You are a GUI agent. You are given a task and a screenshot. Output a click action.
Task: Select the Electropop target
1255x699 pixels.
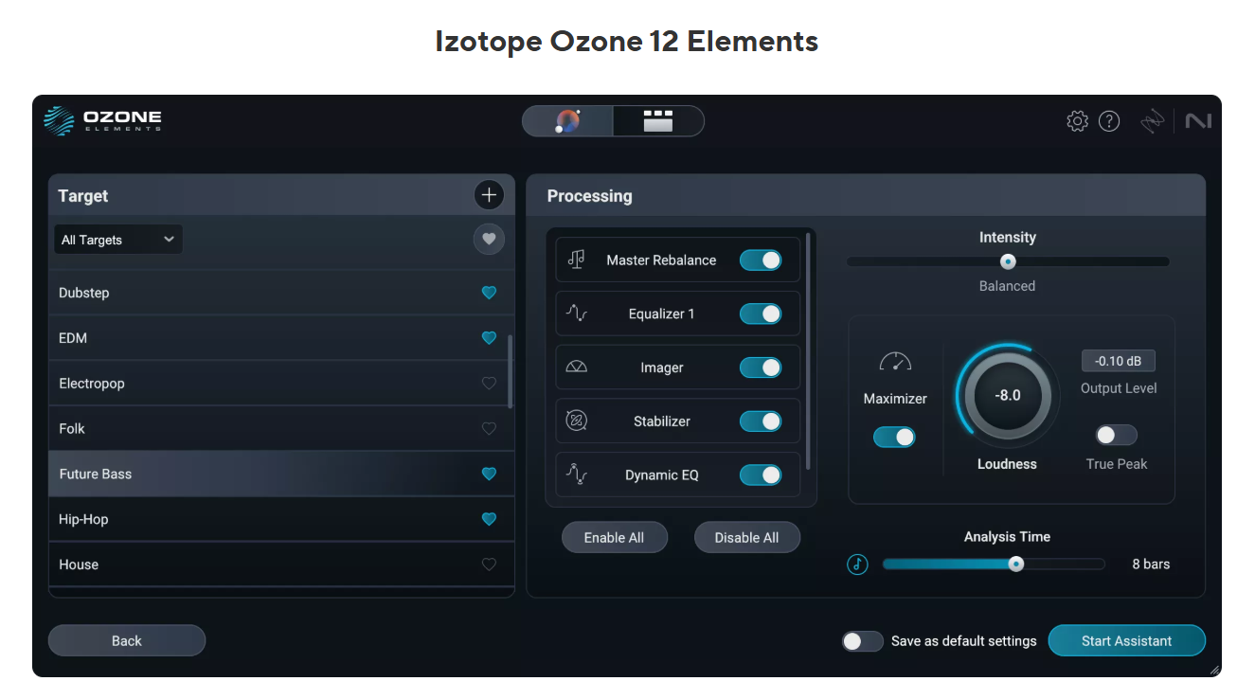point(281,384)
